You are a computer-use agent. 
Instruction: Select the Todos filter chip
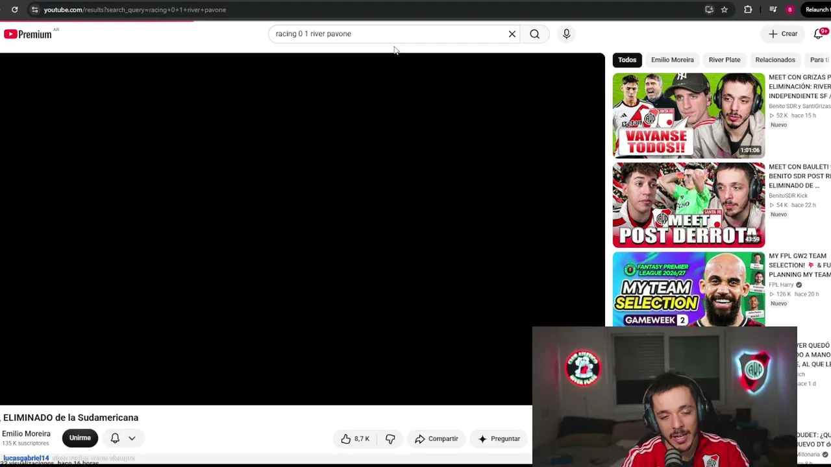[627, 60]
